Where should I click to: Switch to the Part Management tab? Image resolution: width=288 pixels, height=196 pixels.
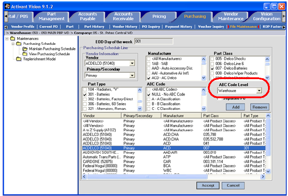click(x=52, y=16)
